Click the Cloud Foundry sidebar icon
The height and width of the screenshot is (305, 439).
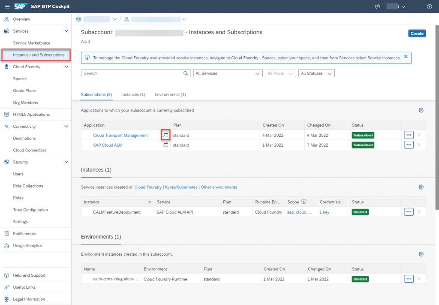click(x=6, y=66)
